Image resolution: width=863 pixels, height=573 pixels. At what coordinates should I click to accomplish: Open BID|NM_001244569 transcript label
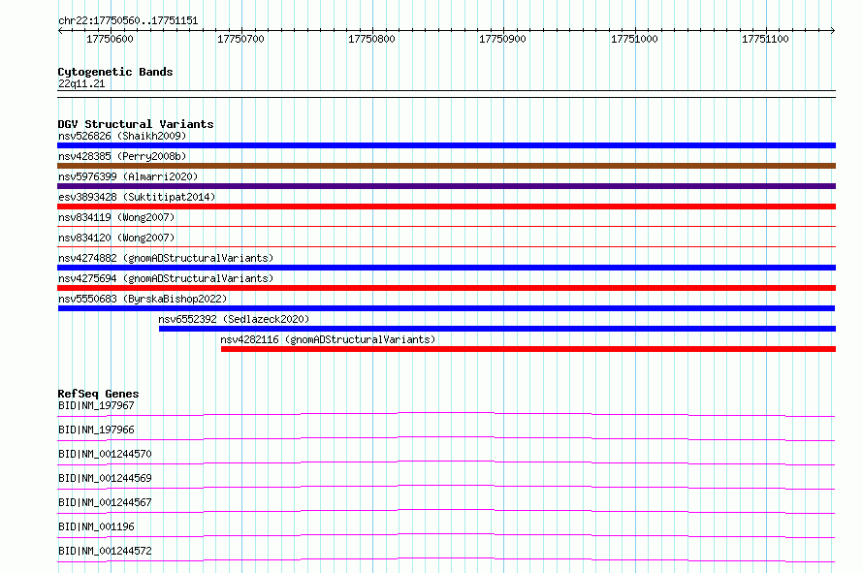click(x=105, y=478)
